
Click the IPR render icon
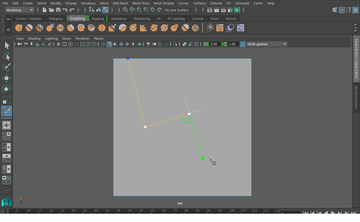[x=223, y=10]
